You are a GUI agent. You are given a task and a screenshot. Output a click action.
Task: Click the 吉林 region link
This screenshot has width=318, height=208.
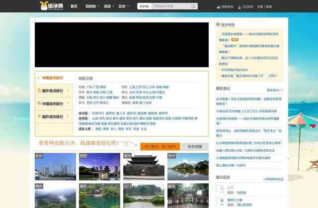coord(89,103)
